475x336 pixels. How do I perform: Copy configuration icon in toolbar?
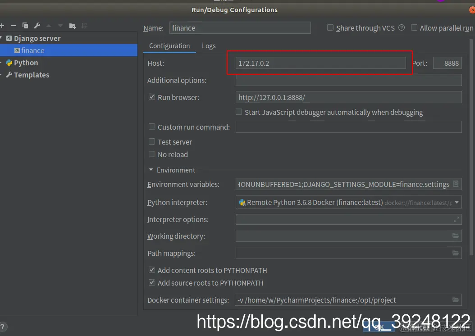coord(25,26)
